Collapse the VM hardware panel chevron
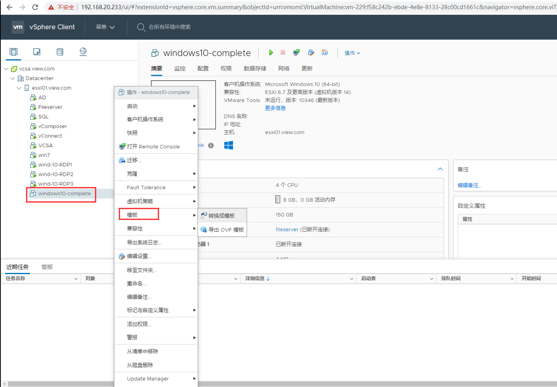The width and height of the screenshot is (557, 387). click(440, 169)
